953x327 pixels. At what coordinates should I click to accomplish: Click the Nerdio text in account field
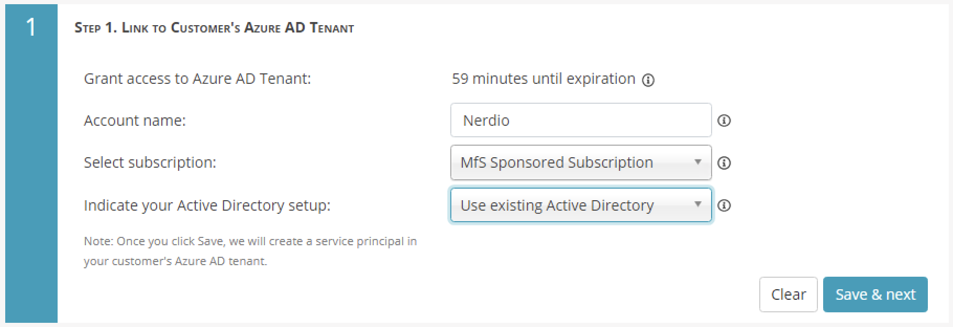[486, 121]
